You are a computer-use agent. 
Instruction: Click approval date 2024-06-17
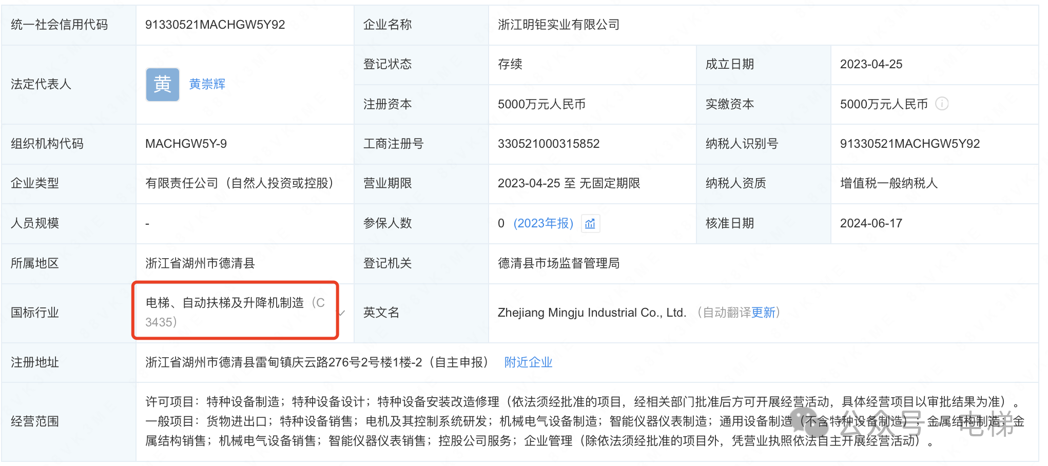tap(871, 223)
